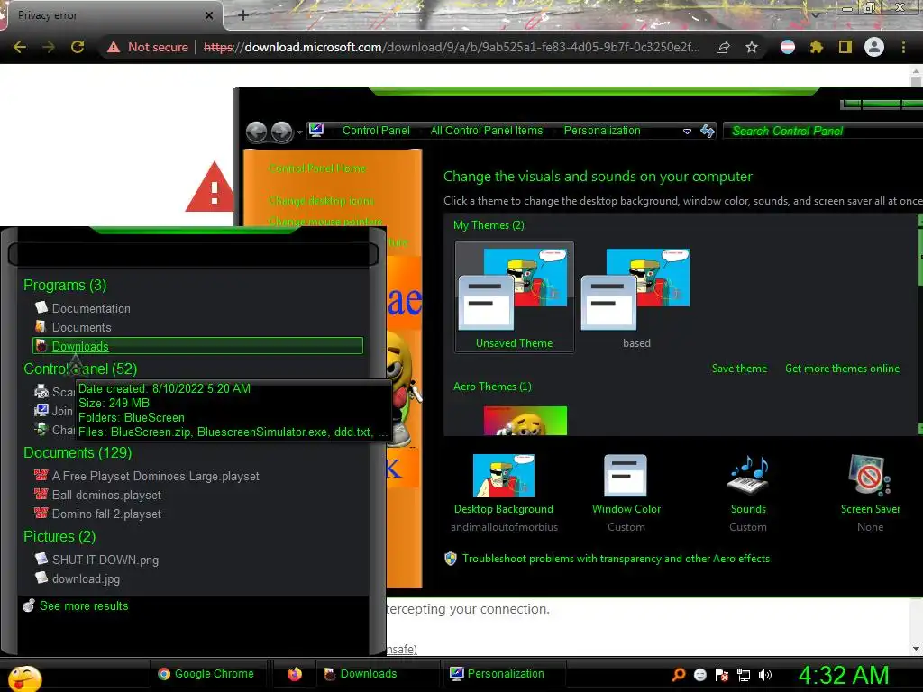The width and height of the screenshot is (923, 692).
Task: Switch to Google Chrome taskbar button
Action: (206, 674)
